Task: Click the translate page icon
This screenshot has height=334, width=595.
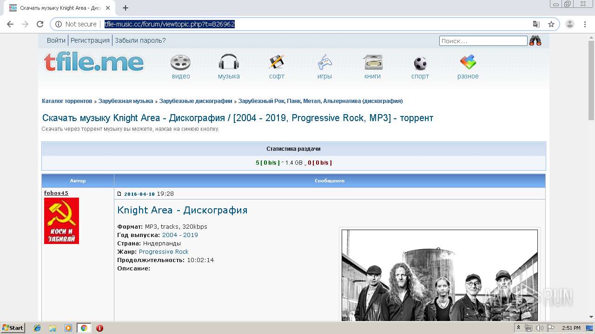Action: [536, 24]
